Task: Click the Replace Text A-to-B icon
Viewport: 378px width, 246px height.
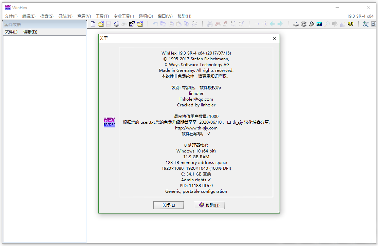Action: tap(233, 24)
